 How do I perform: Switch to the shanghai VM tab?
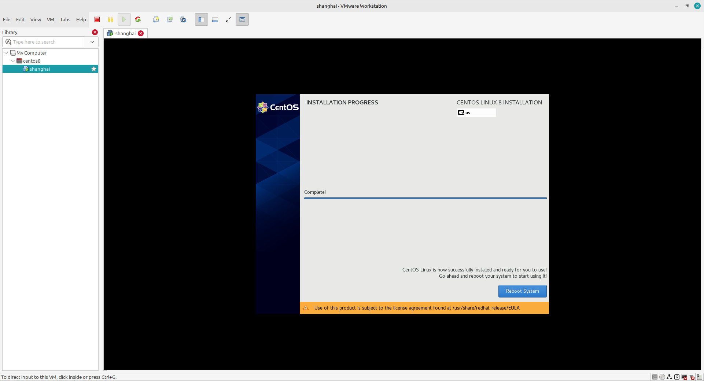125,33
